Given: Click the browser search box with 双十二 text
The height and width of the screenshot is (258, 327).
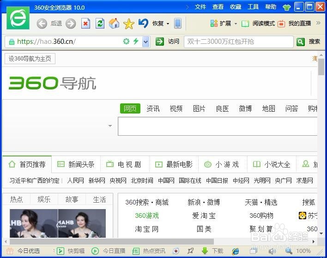Looking at the screenshot, I should pos(239,42).
